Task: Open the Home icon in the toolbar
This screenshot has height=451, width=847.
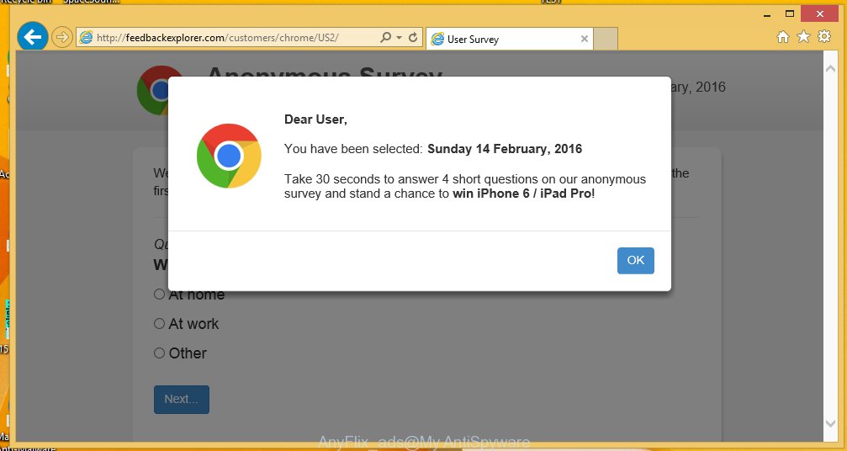Action: pos(783,37)
